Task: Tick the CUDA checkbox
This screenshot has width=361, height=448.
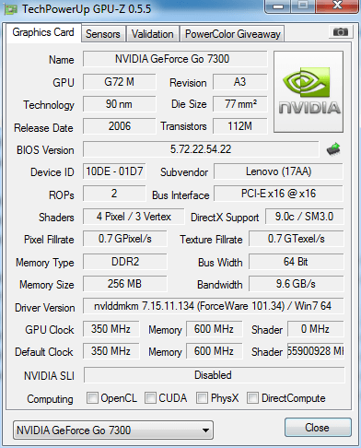Action: (150, 397)
